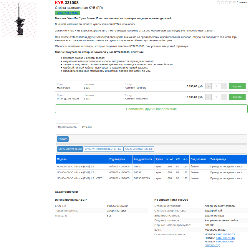The height and width of the screenshot is (248, 250).
Task: Click 'Стойка газомасляная KYB (FR)' subtitle
Action: click(79, 8)
